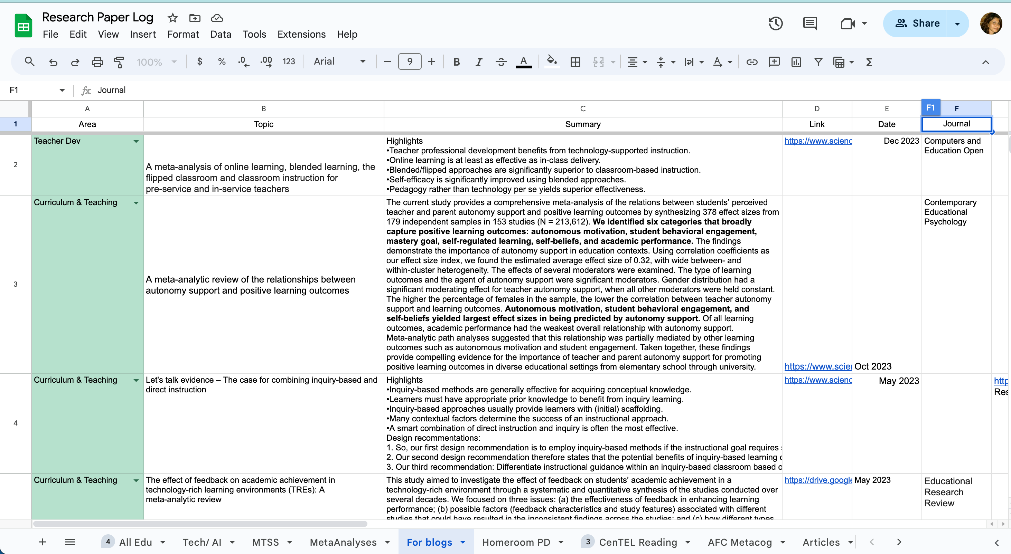This screenshot has height=554, width=1011.
Task: Click the font size field
Action: coord(409,61)
